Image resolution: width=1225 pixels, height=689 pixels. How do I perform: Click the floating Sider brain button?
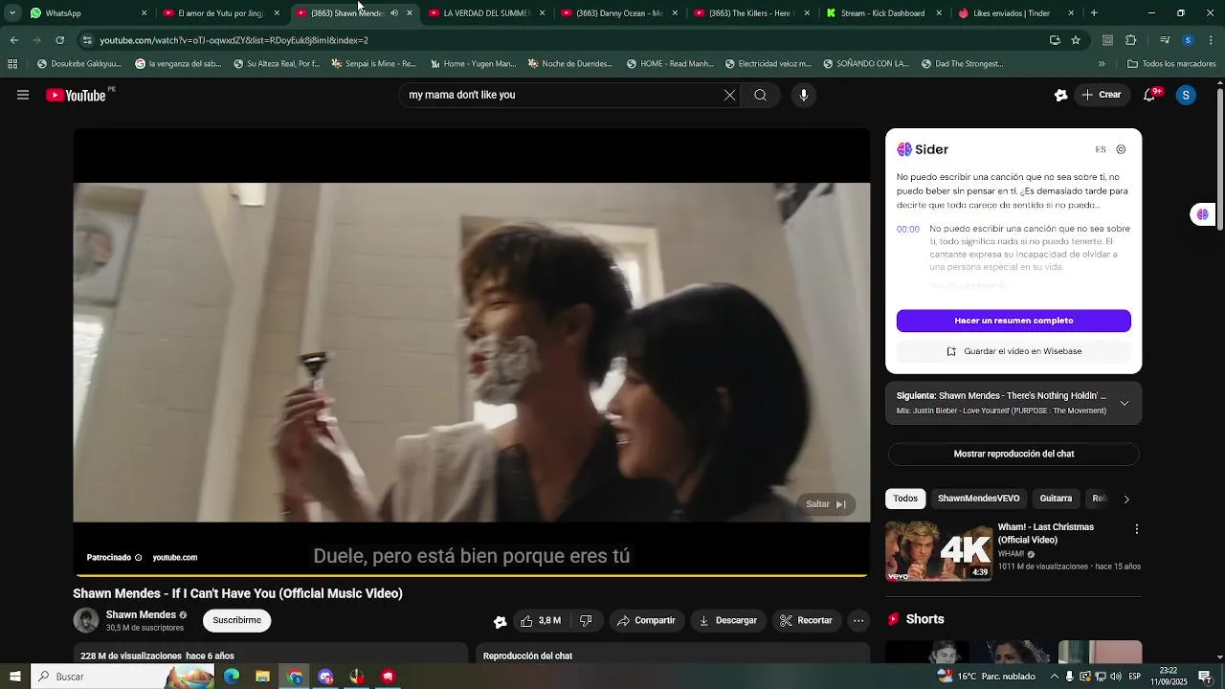(x=1202, y=214)
